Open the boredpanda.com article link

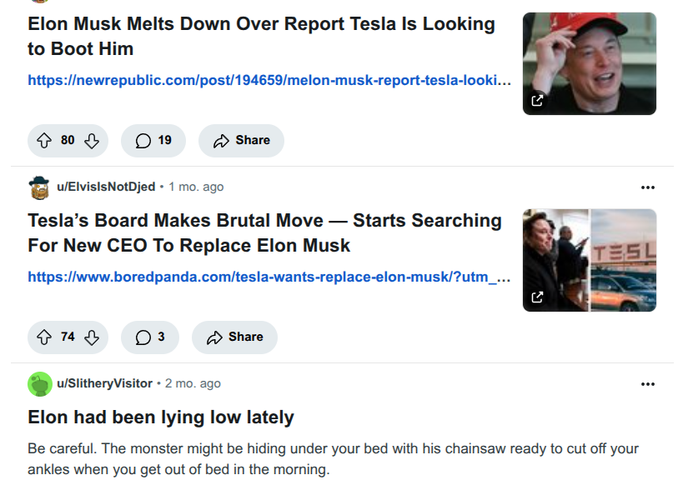269,277
